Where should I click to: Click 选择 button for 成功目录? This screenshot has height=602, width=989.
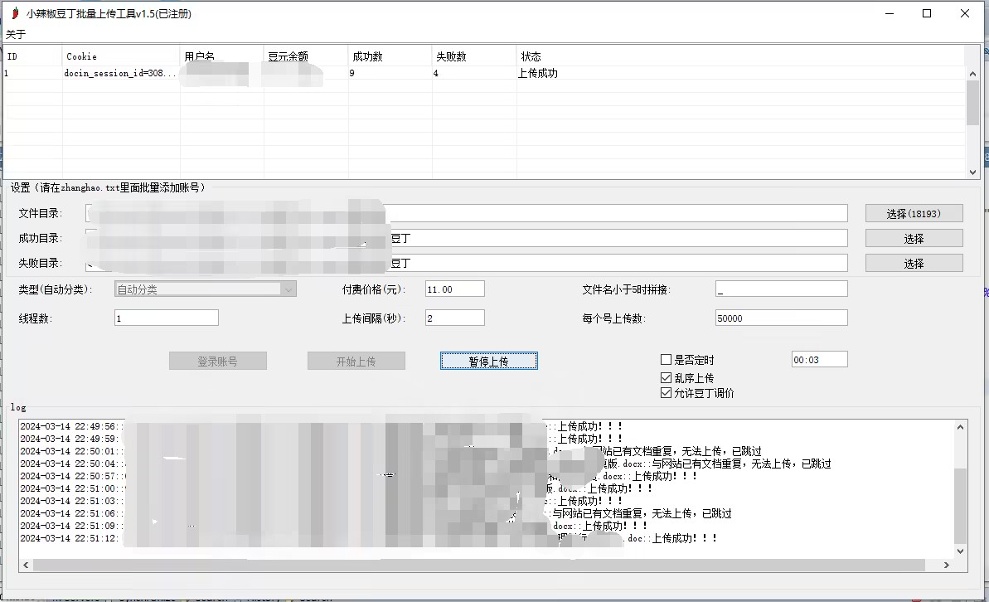tap(914, 238)
